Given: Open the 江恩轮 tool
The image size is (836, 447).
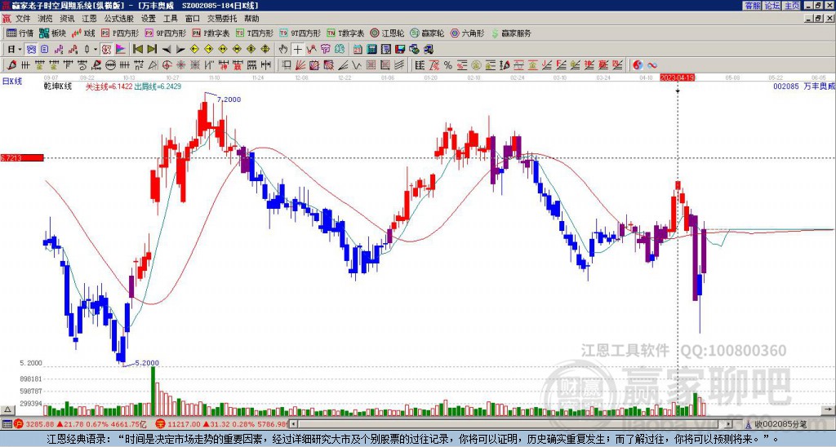Looking at the screenshot, I should click(x=387, y=33).
